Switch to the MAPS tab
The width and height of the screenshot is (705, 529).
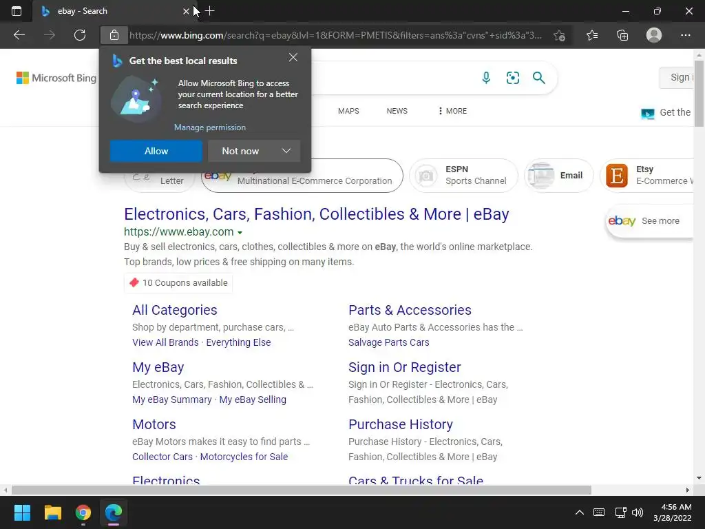click(348, 111)
